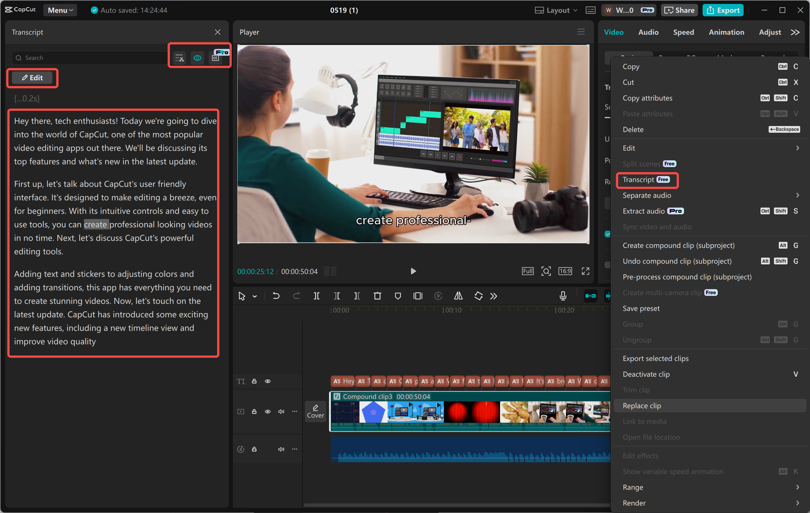This screenshot has width=810, height=513.
Task: Undo the last action in the timeline toolbar
Action: click(x=276, y=296)
